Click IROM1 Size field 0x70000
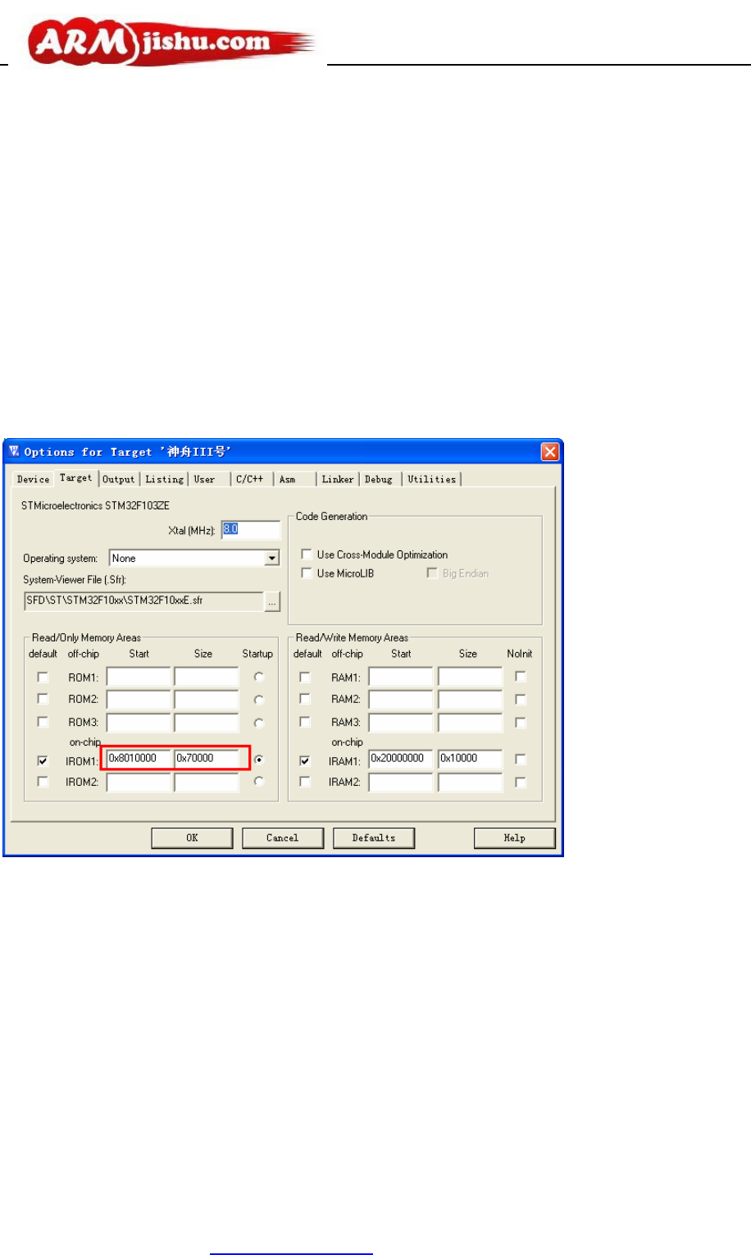Screen dimensions: 751x1255 tap(207, 759)
